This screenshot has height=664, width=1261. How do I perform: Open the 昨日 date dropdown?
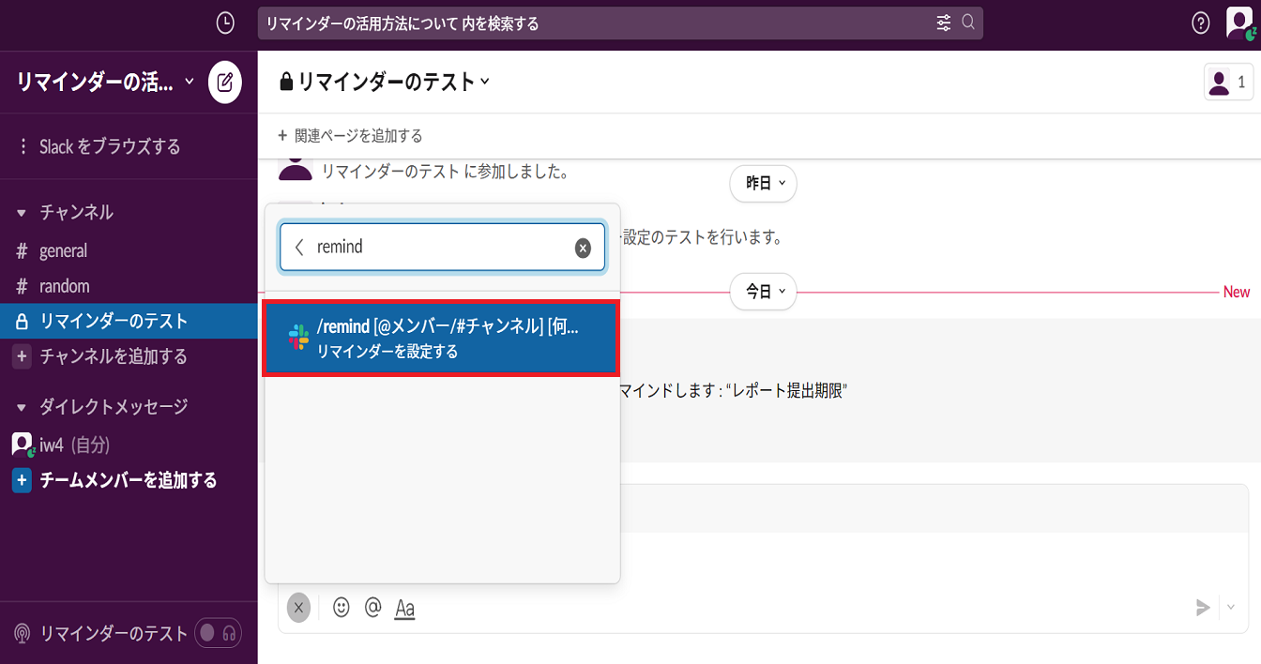763,184
